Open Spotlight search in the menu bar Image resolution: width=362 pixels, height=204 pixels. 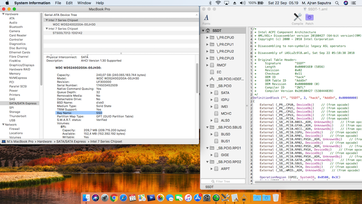337,3
